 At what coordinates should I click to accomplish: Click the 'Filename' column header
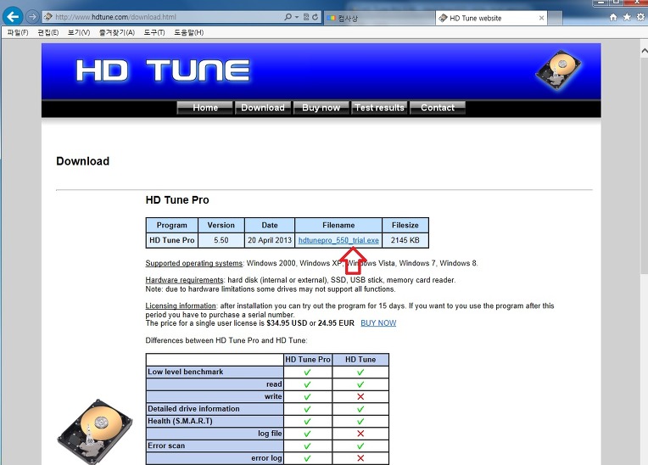338,225
